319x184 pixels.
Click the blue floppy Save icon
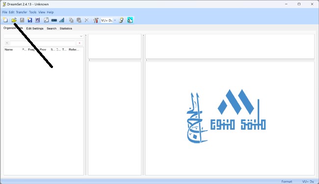click(30, 20)
